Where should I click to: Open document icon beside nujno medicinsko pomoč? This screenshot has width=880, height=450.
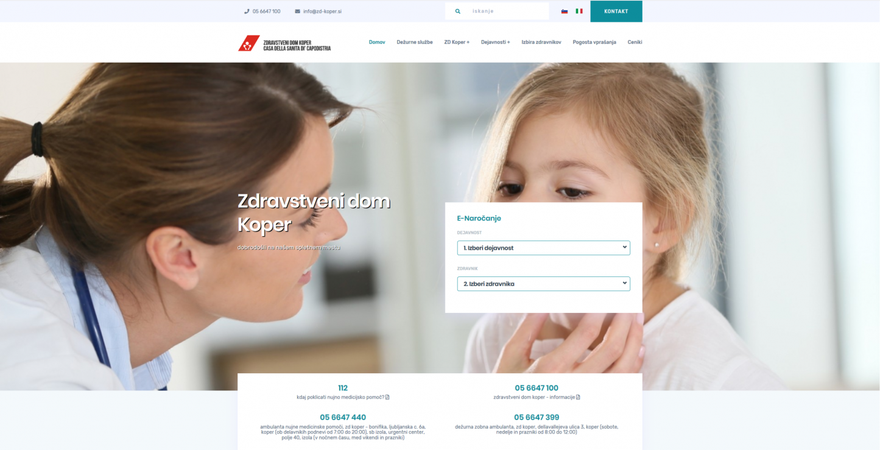[x=387, y=397]
